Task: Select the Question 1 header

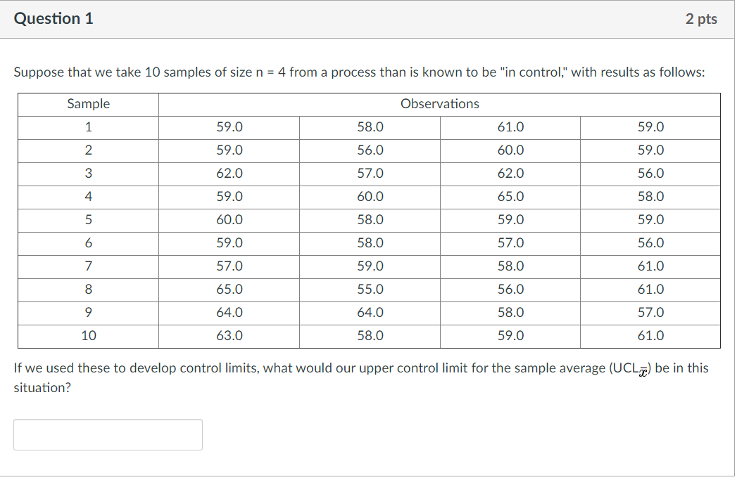Action: point(53,19)
